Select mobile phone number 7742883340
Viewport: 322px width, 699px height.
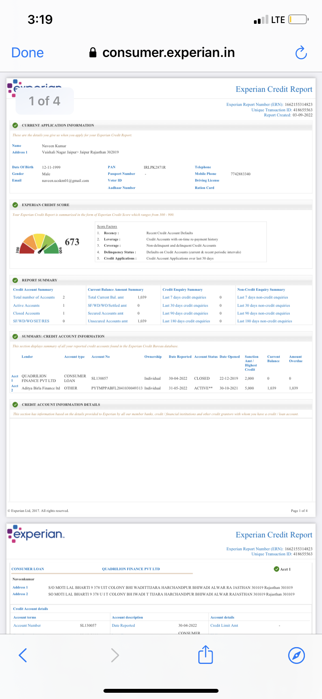(240, 174)
